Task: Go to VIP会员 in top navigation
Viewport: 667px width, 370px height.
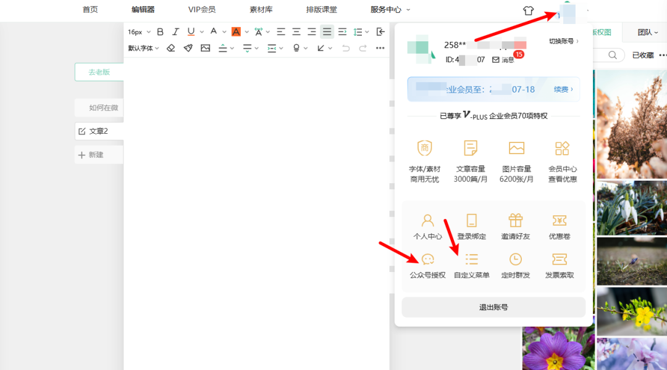Action: click(x=202, y=10)
